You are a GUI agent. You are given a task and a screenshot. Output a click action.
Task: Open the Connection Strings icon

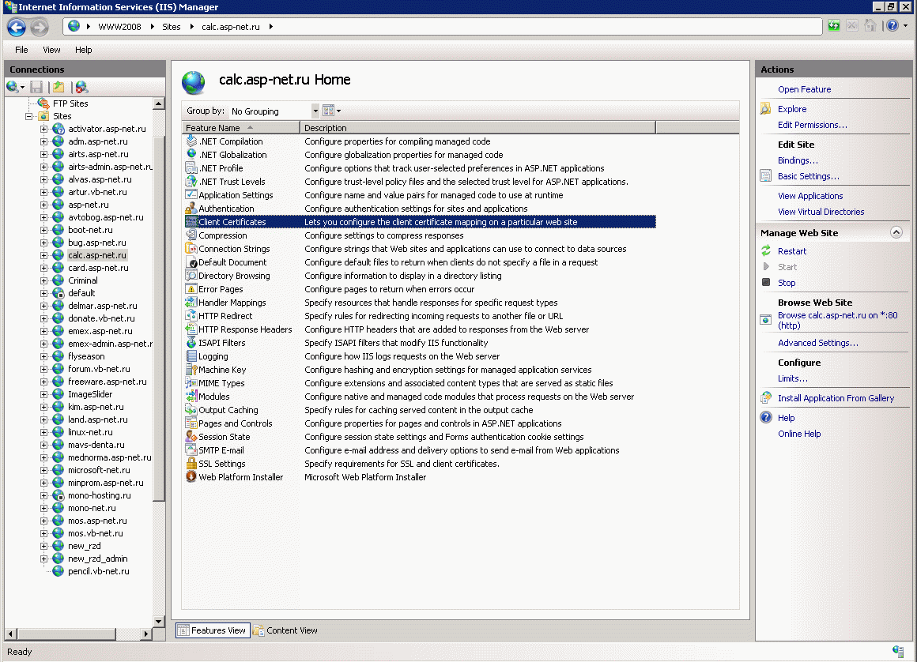tap(191, 249)
